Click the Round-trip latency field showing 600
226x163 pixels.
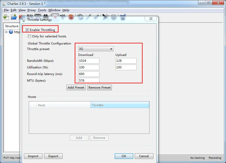tap(89, 74)
